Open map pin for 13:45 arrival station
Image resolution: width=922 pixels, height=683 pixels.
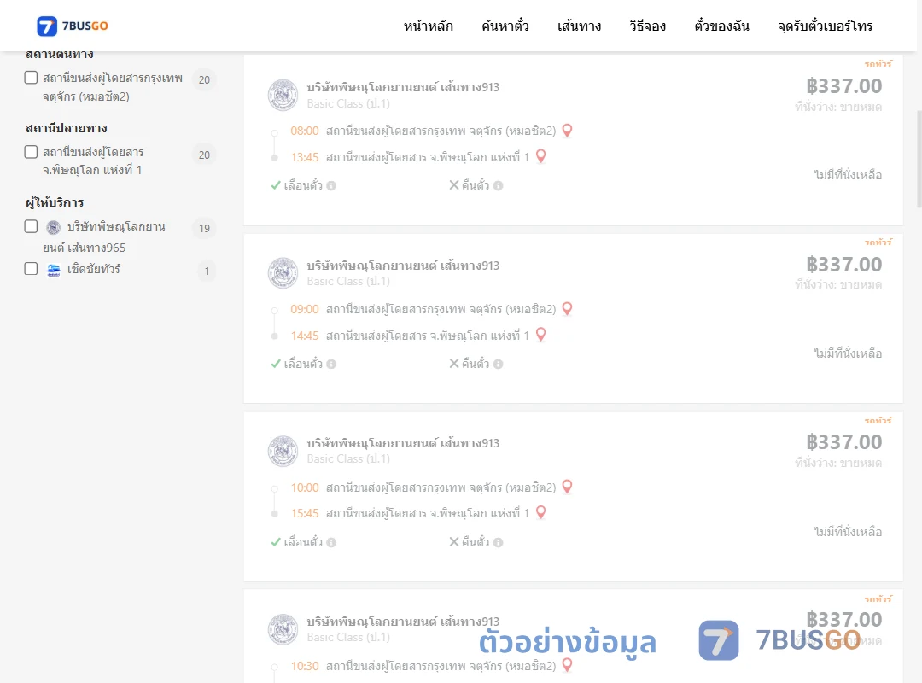click(541, 156)
